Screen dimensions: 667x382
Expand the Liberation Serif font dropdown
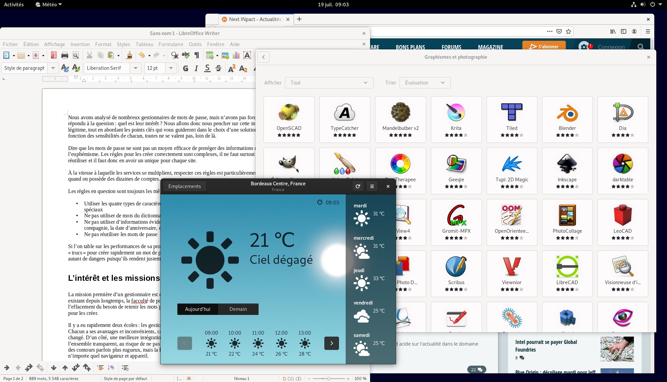click(135, 68)
